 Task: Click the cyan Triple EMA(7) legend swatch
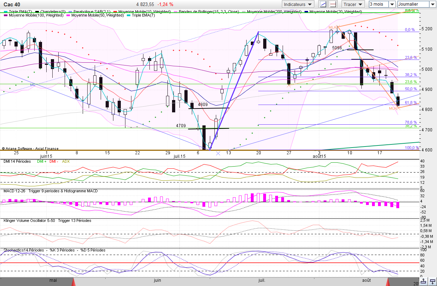click(128, 15)
